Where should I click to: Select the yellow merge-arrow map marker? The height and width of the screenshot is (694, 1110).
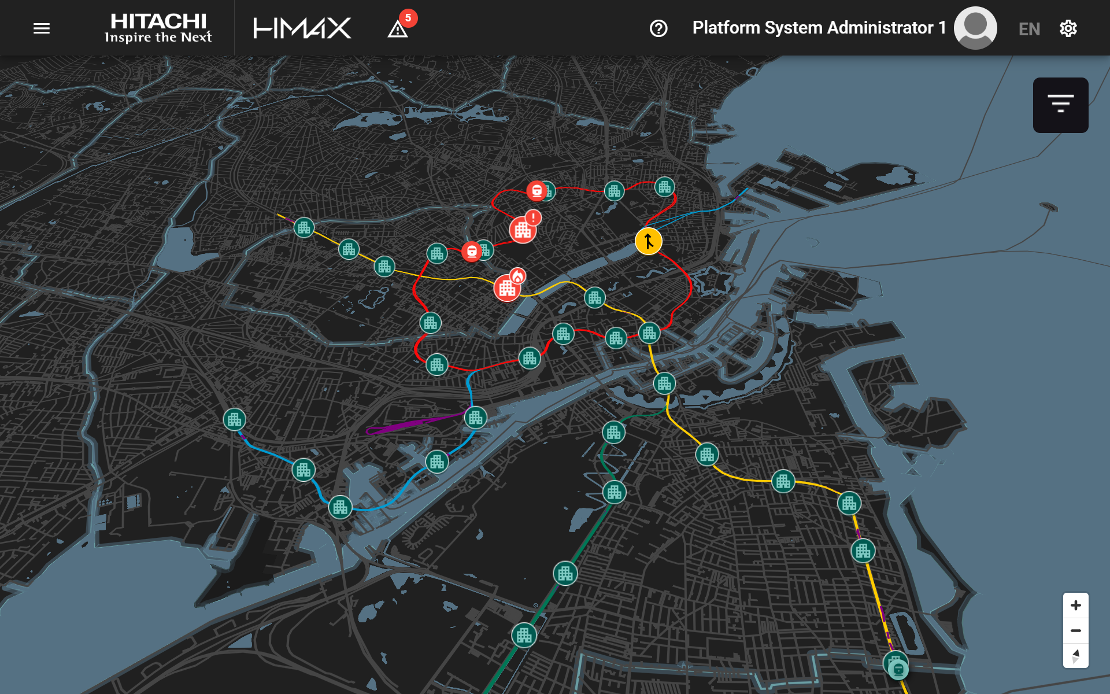(648, 241)
